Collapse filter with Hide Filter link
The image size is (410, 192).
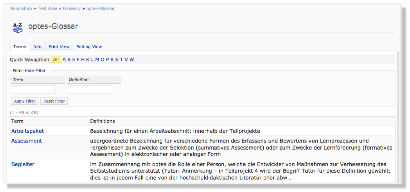(x=35, y=71)
